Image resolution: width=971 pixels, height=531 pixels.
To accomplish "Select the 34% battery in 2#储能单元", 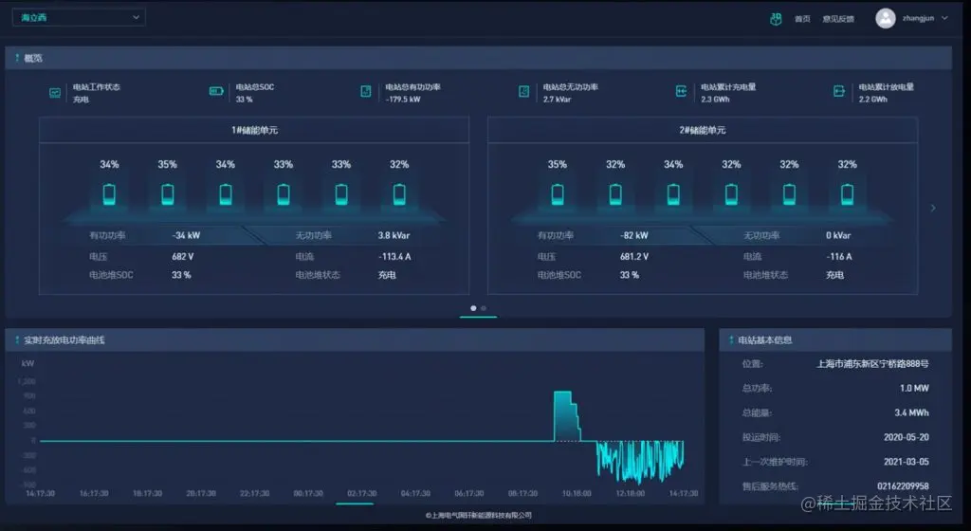I will tap(673, 194).
